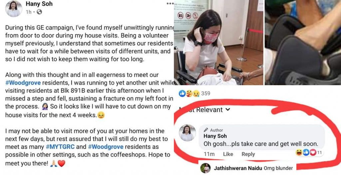Click the Like reaction icon beside 359
The height and width of the screenshot is (178, 341).
(x=182, y=93)
